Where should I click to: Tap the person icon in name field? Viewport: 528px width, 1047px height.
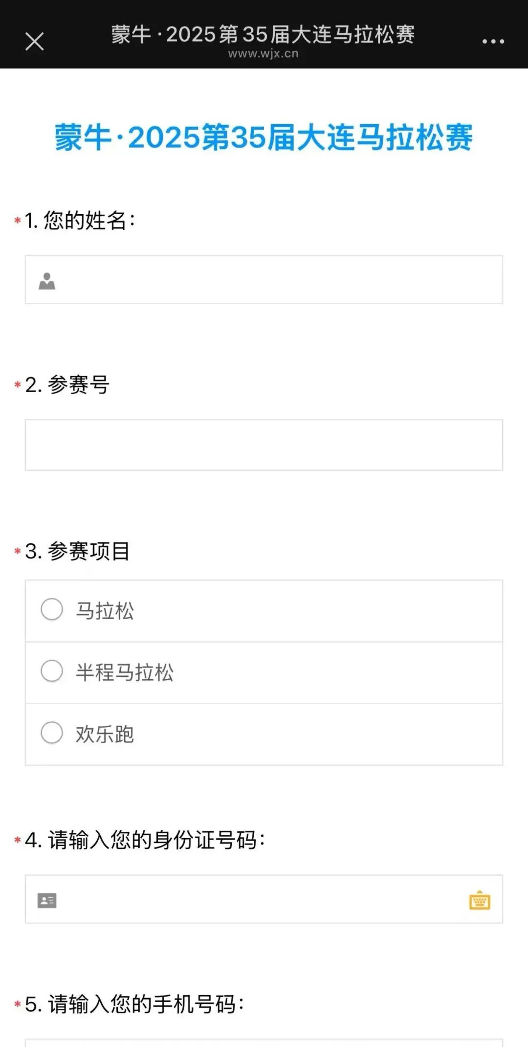pos(47,281)
